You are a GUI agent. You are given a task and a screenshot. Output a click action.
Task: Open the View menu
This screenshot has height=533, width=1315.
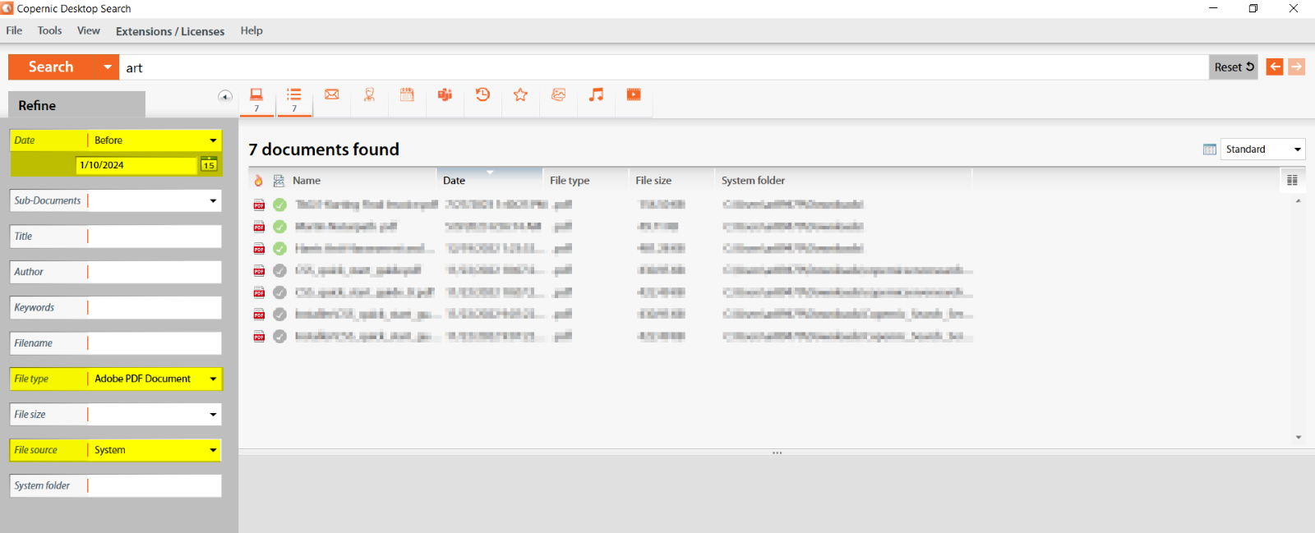(x=89, y=30)
